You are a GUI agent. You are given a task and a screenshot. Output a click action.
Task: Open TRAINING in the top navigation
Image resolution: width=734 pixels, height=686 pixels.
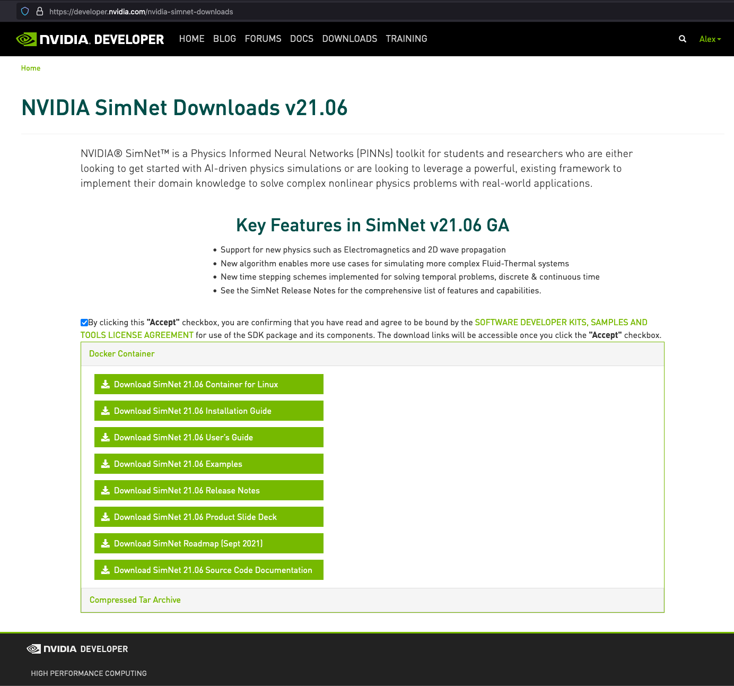pyautogui.click(x=406, y=39)
